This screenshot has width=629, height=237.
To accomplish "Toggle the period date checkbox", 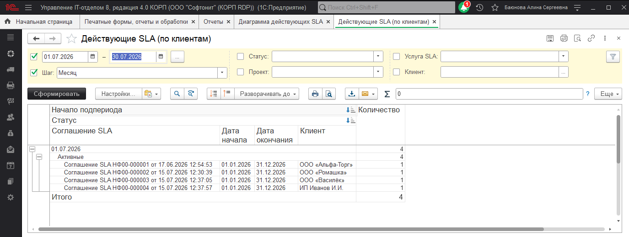I will (x=34, y=57).
